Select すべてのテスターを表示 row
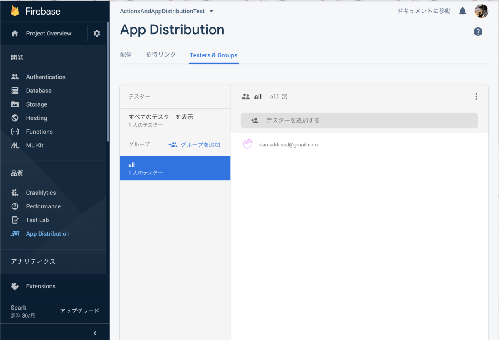The height and width of the screenshot is (340, 499). click(175, 120)
